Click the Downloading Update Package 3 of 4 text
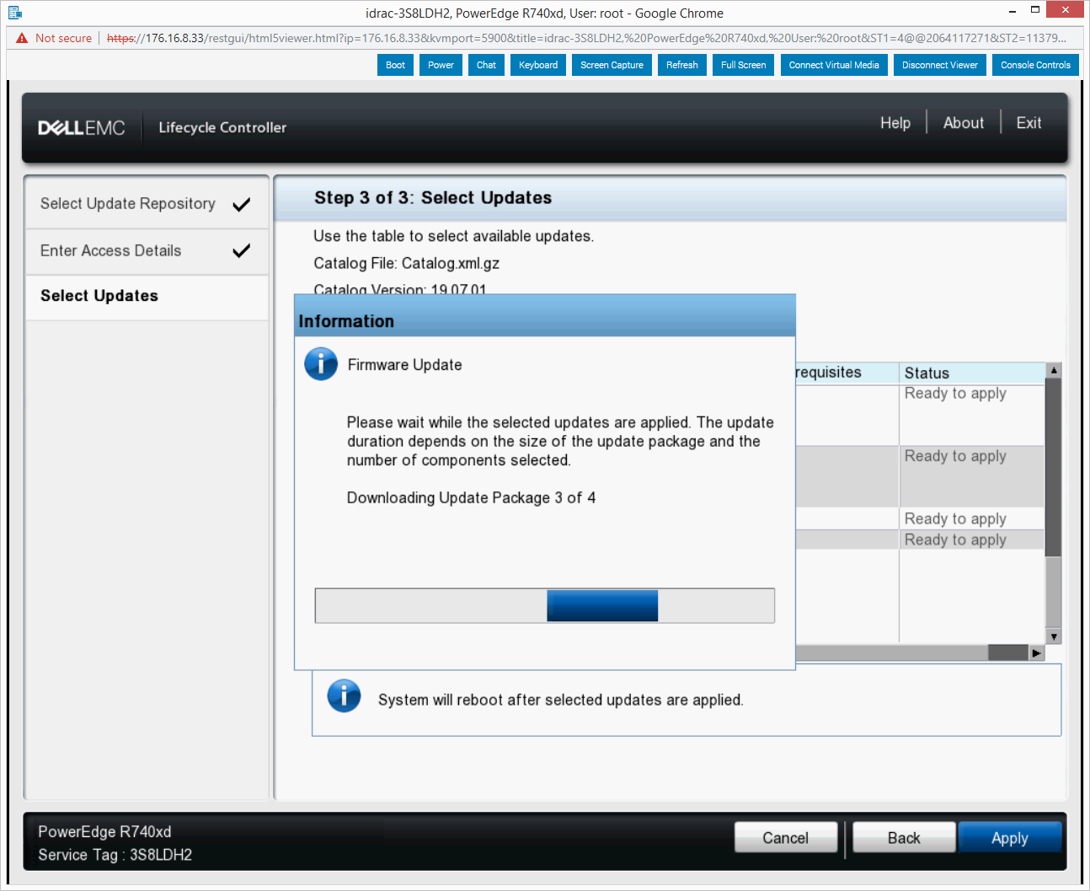This screenshot has height=891, width=1090. click(472, 498)
